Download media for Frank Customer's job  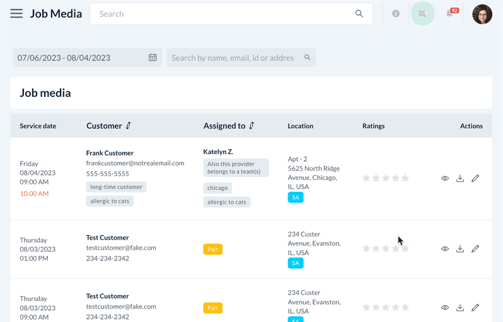(x=460, y=178)
